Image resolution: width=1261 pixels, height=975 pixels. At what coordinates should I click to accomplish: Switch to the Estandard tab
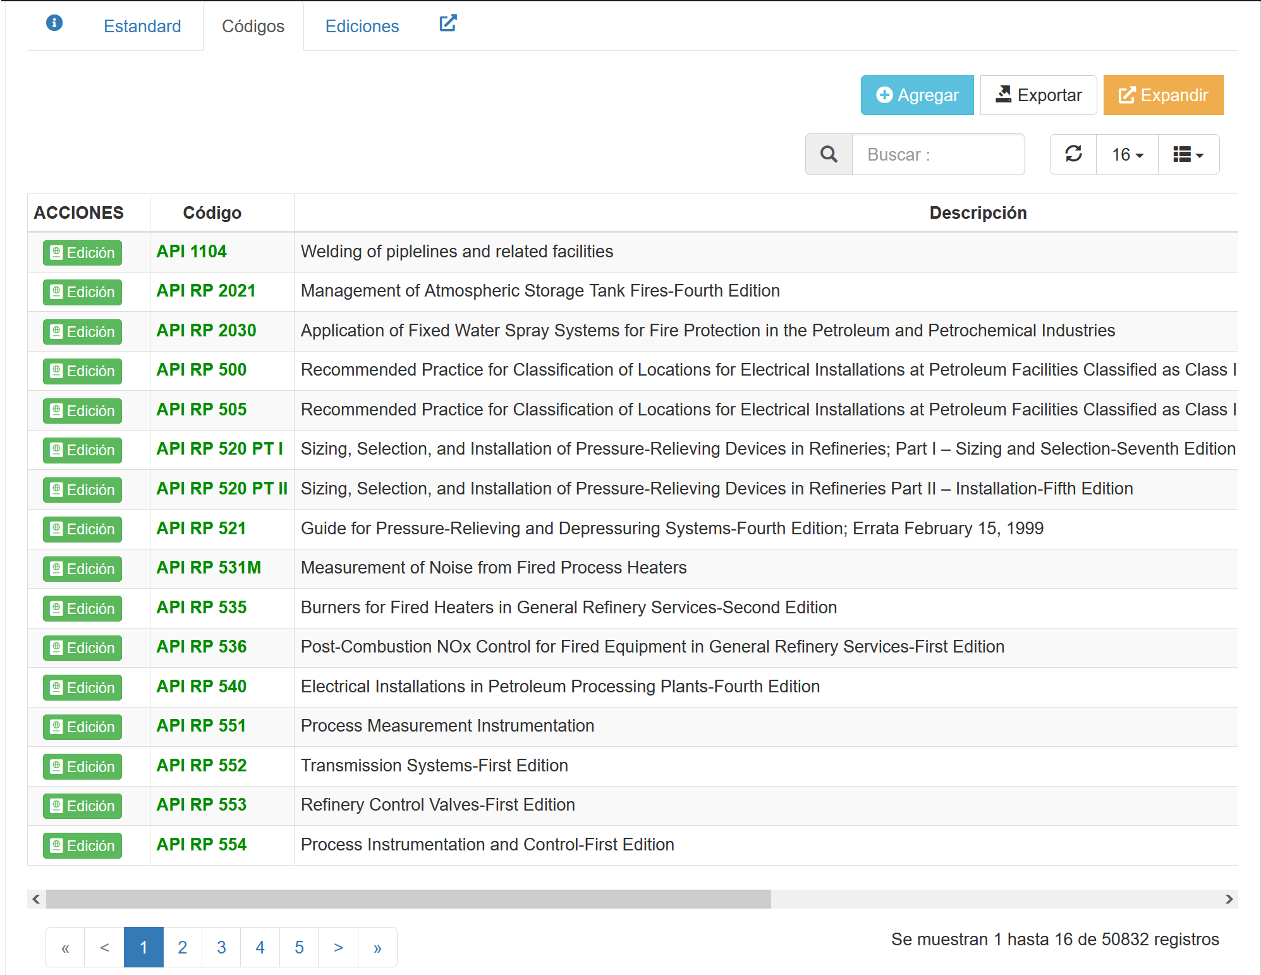[x=142, y=27]
